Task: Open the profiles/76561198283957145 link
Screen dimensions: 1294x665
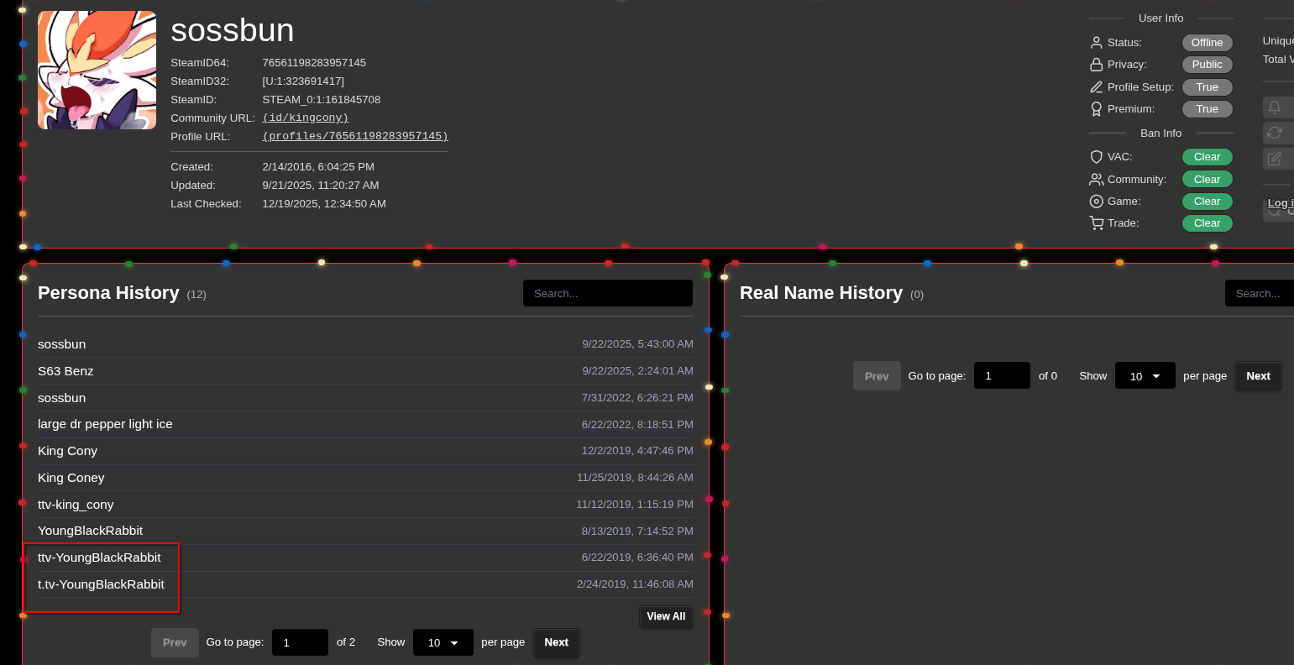Action: tap(355, 137)
